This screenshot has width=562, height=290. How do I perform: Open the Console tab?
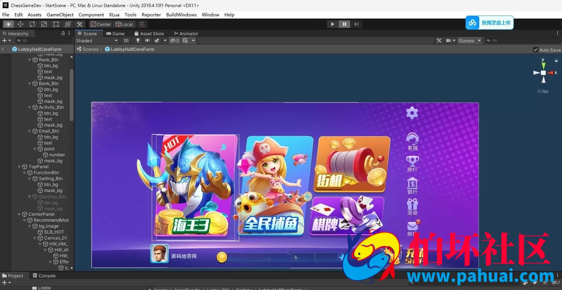pos(44,276)
